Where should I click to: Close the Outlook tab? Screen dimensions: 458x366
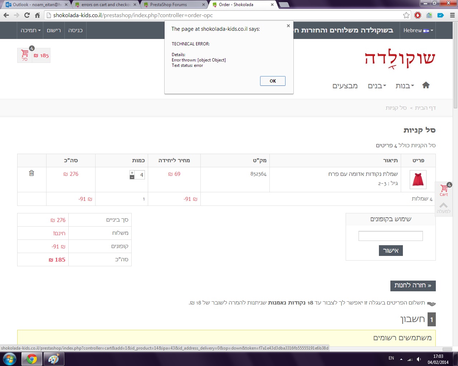(x=66, y=5)
